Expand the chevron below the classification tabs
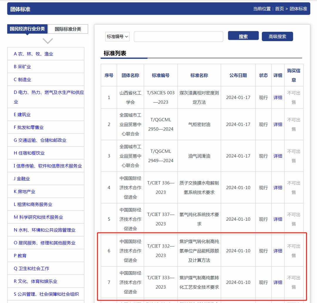Viewport: 317px width, 303px height. click(48, 41)
